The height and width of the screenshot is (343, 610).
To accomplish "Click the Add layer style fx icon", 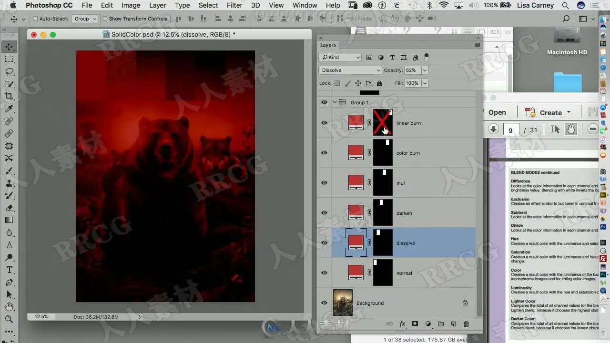I will point(402,324).
